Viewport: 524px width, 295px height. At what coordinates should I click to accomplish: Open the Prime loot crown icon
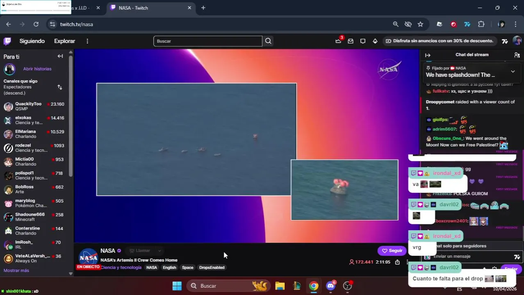(x=338, y=41)
